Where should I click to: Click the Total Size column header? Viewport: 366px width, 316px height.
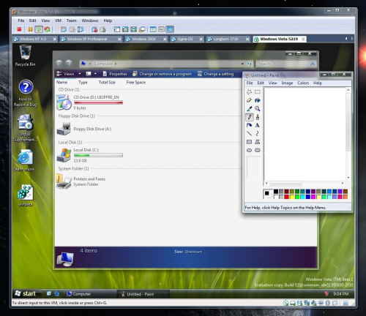pos(107,83)
